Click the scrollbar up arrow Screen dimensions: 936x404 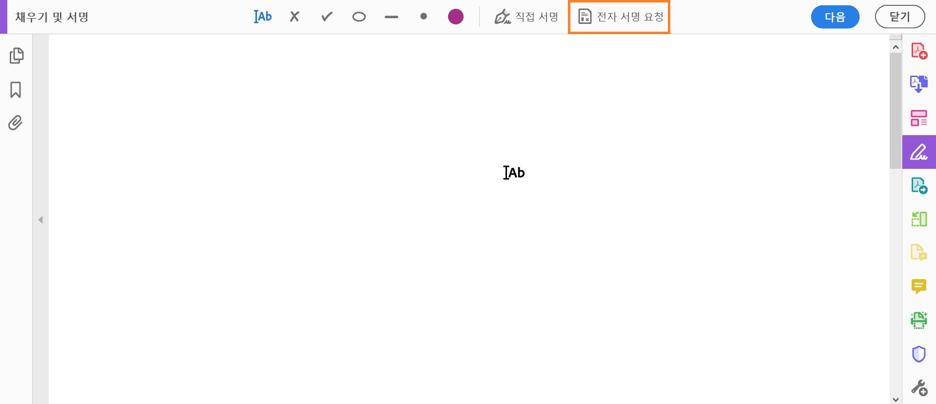pos(896,47)
